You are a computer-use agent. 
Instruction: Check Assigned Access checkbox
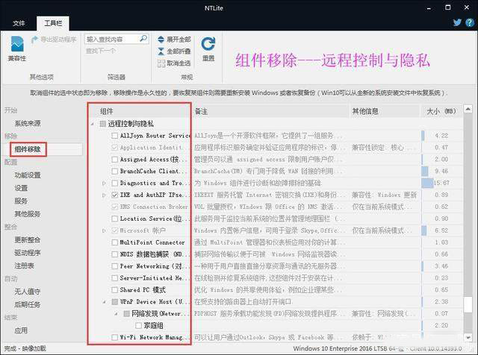[x=114, y=160]
